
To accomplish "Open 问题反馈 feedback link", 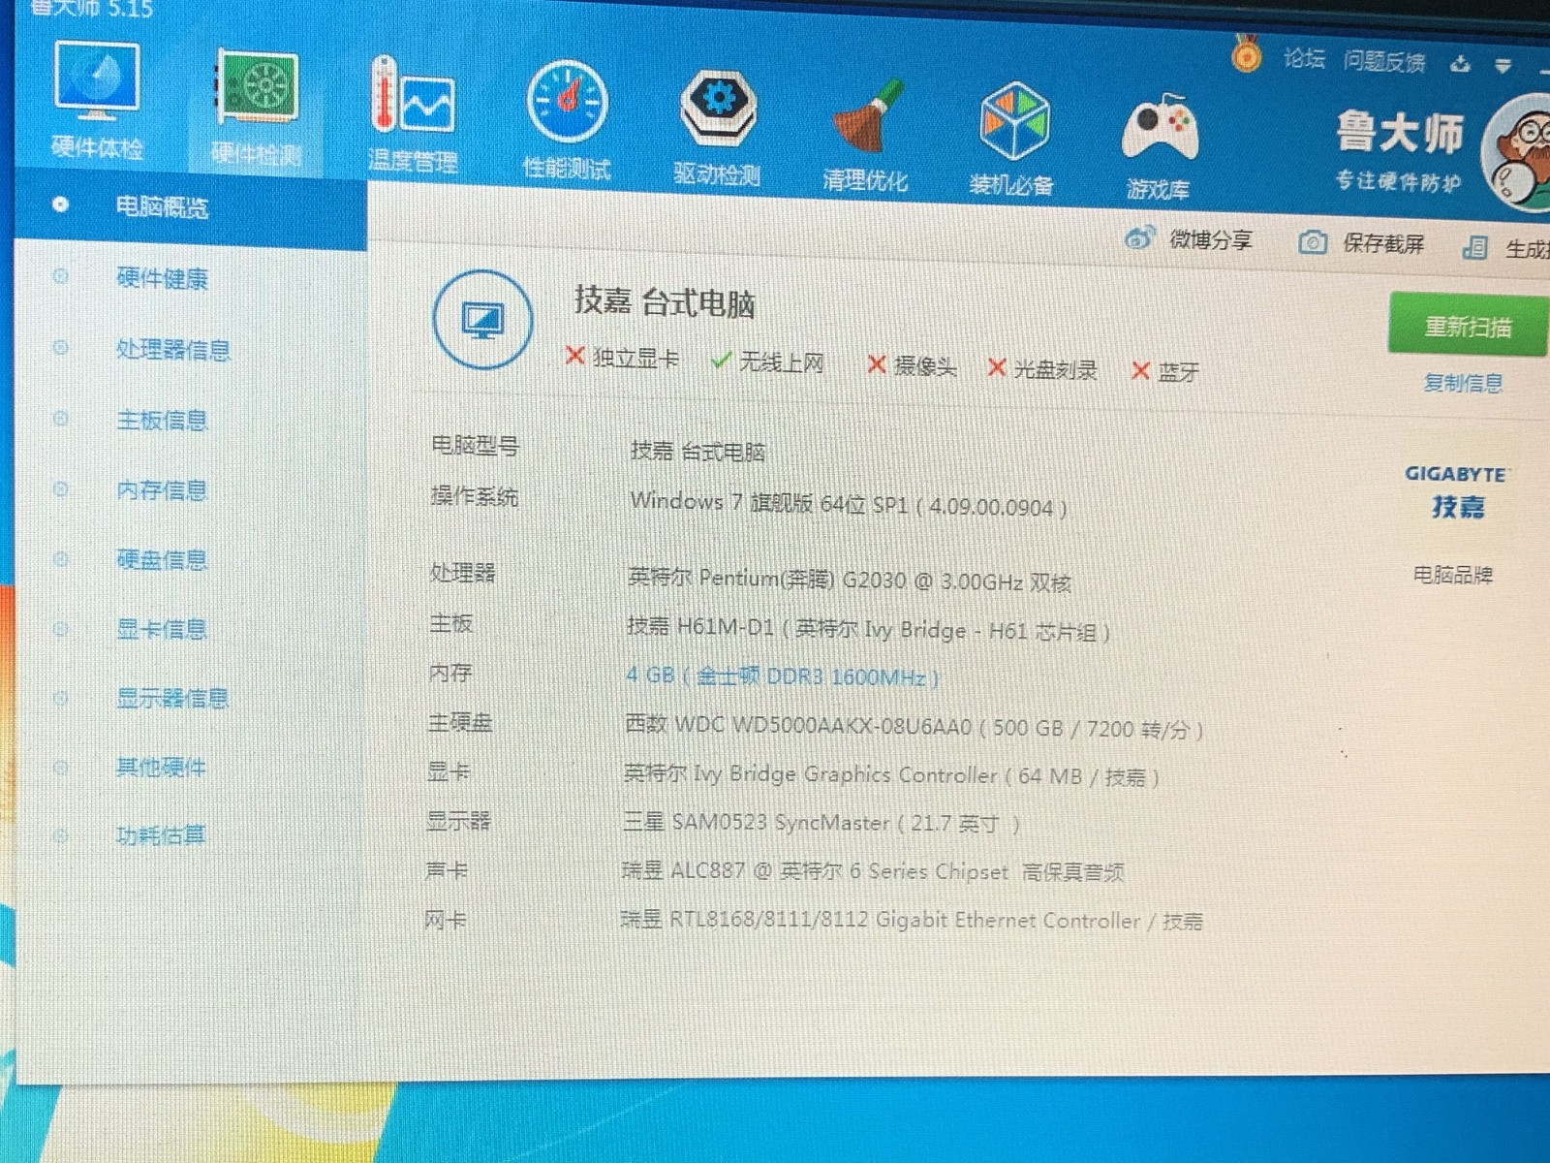I will 1383,61.
